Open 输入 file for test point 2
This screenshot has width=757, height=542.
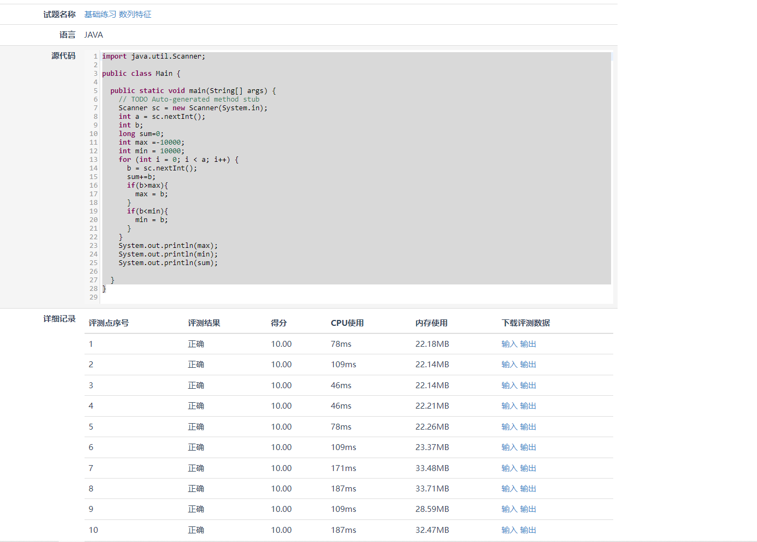509,365
